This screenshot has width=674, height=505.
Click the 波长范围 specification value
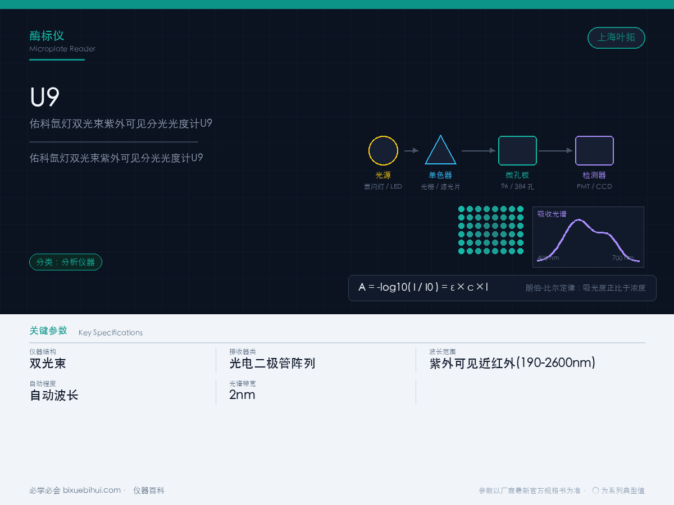[512, 363]
